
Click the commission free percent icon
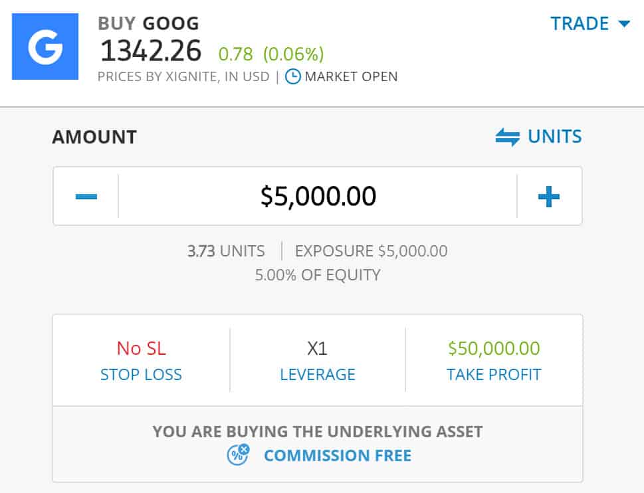[238, 455]
